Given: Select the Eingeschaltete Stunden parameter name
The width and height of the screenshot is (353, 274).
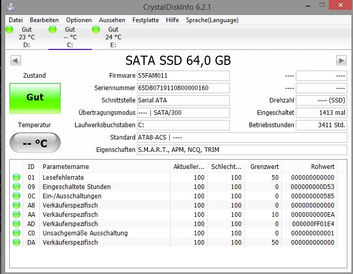Looking at the screenshot, I should (77, 187).
